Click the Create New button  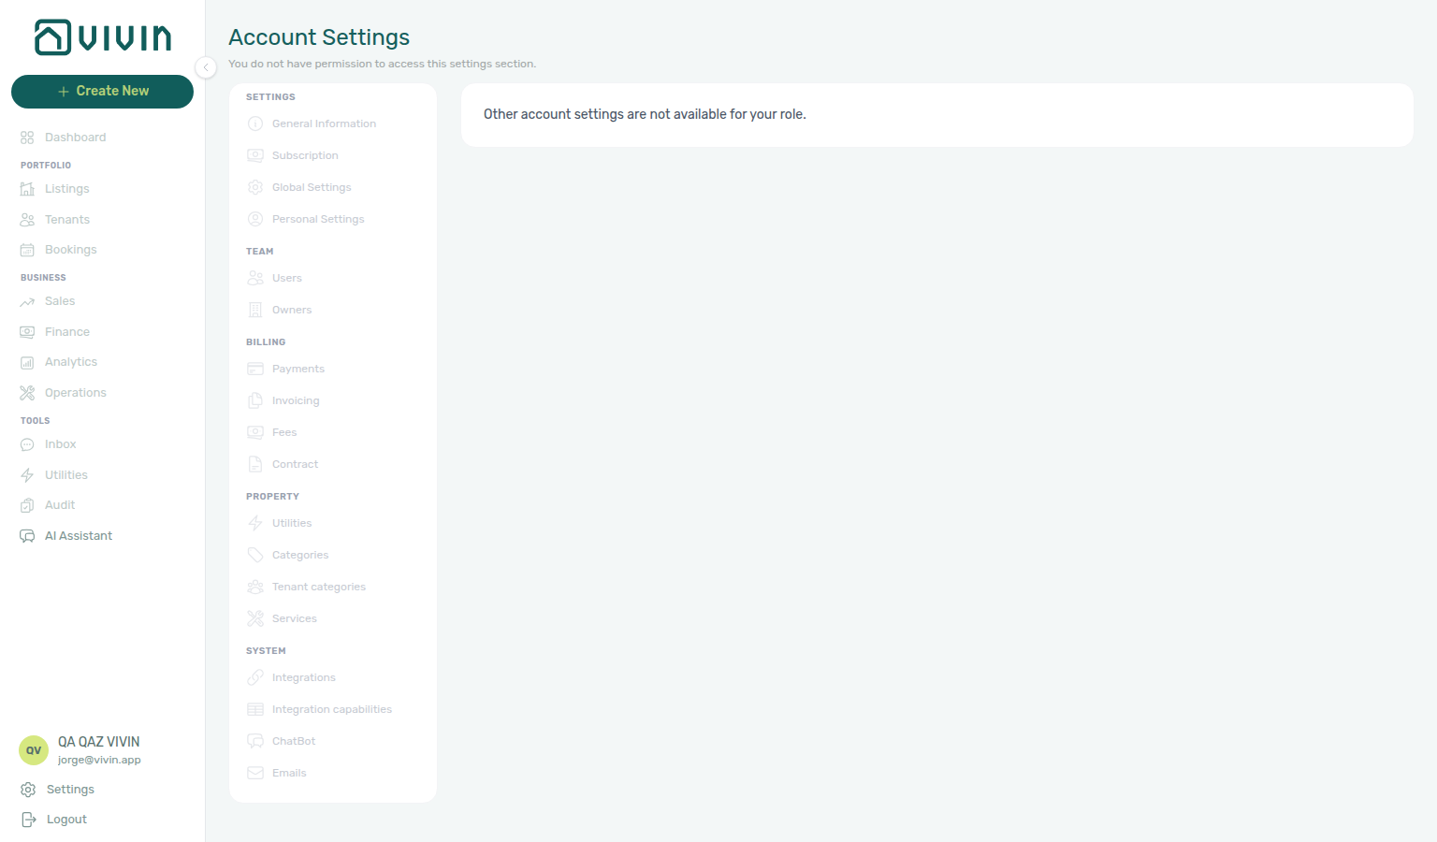102,92
